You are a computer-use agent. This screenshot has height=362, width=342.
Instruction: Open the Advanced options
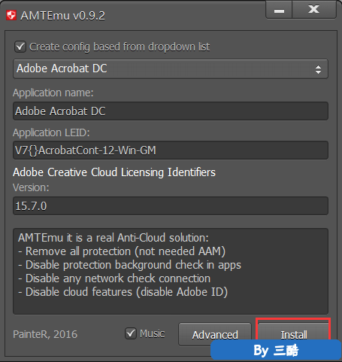click(x=215, y=334)
